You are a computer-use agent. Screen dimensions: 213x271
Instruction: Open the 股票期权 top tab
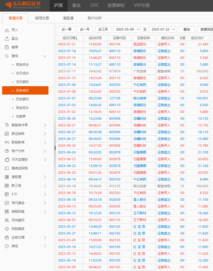(116, 5)
